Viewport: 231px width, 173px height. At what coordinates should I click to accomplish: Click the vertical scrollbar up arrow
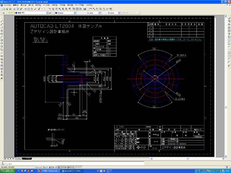(226, 17)
